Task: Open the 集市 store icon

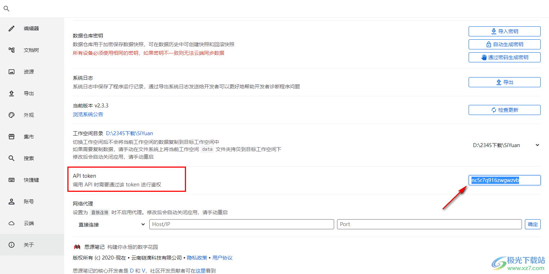Action: (x=12, y=137)
